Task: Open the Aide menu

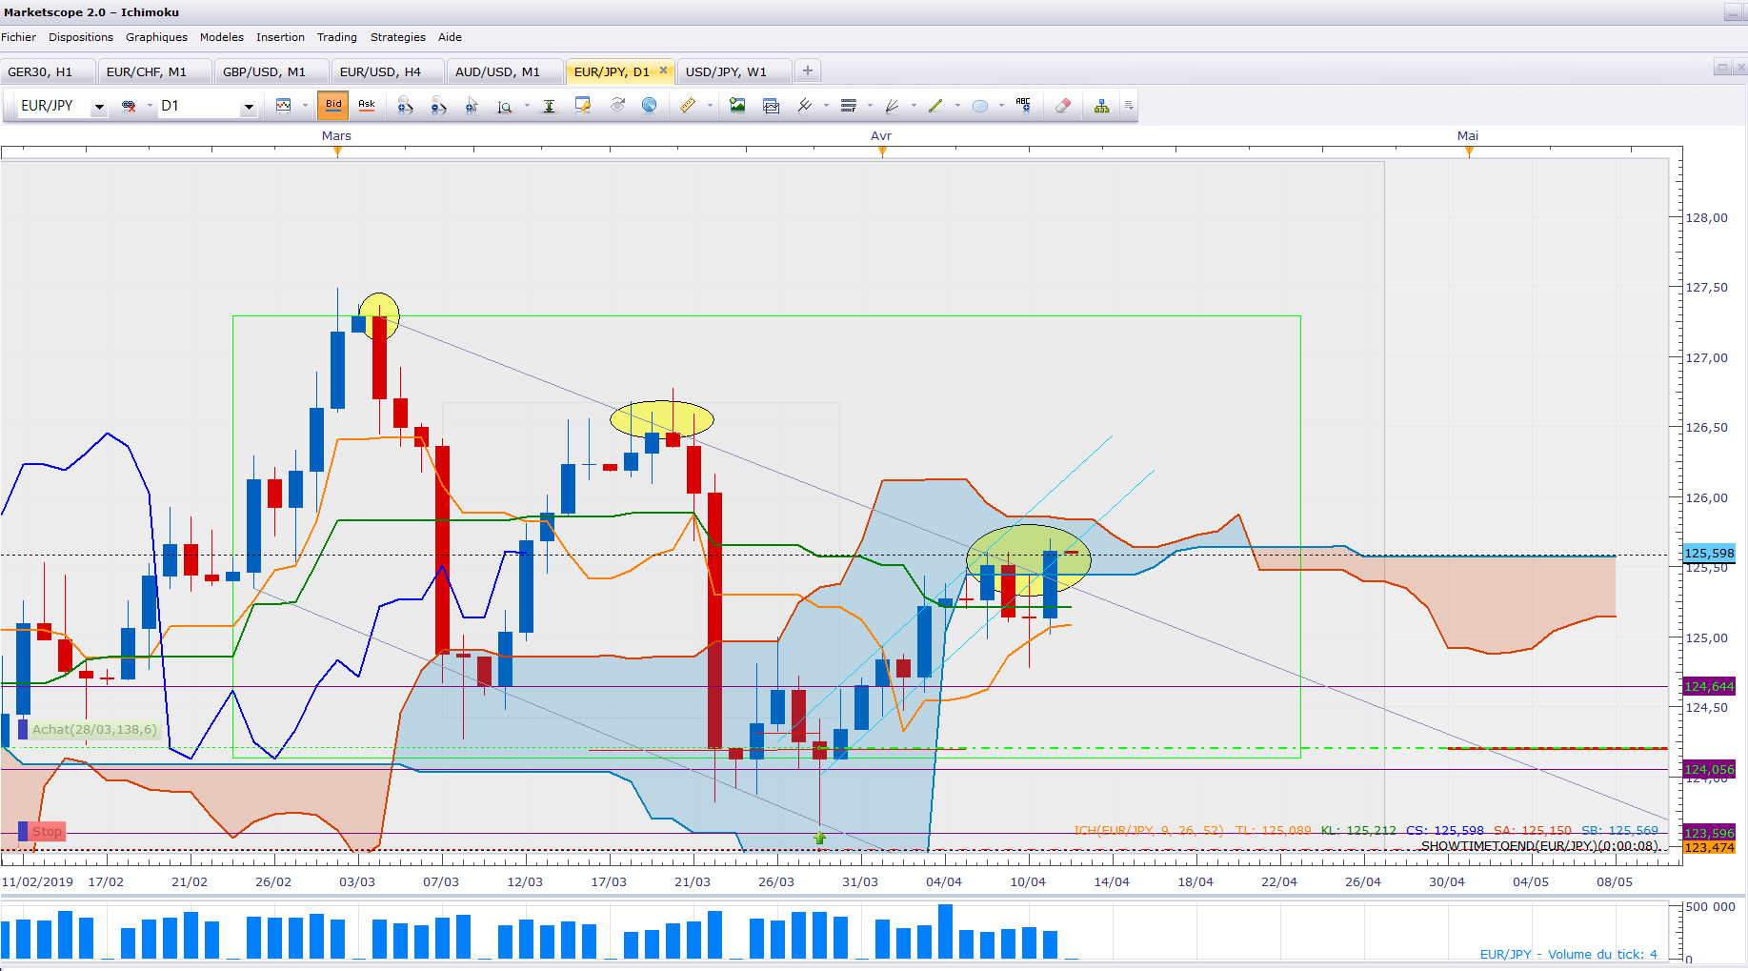Action: 450,37
